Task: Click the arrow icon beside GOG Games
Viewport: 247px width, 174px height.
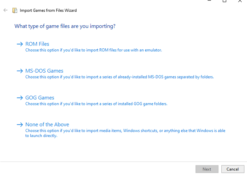Action: click(20, 98)
